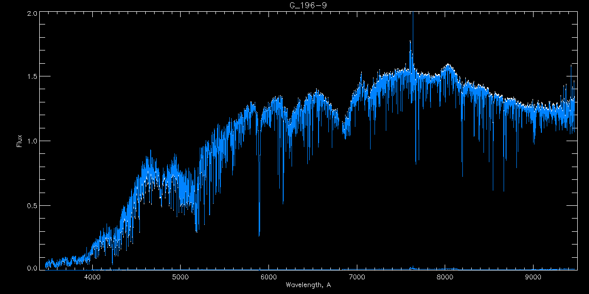
Task: Click the 0.0 flux tick label
Action: click(31, 268)
